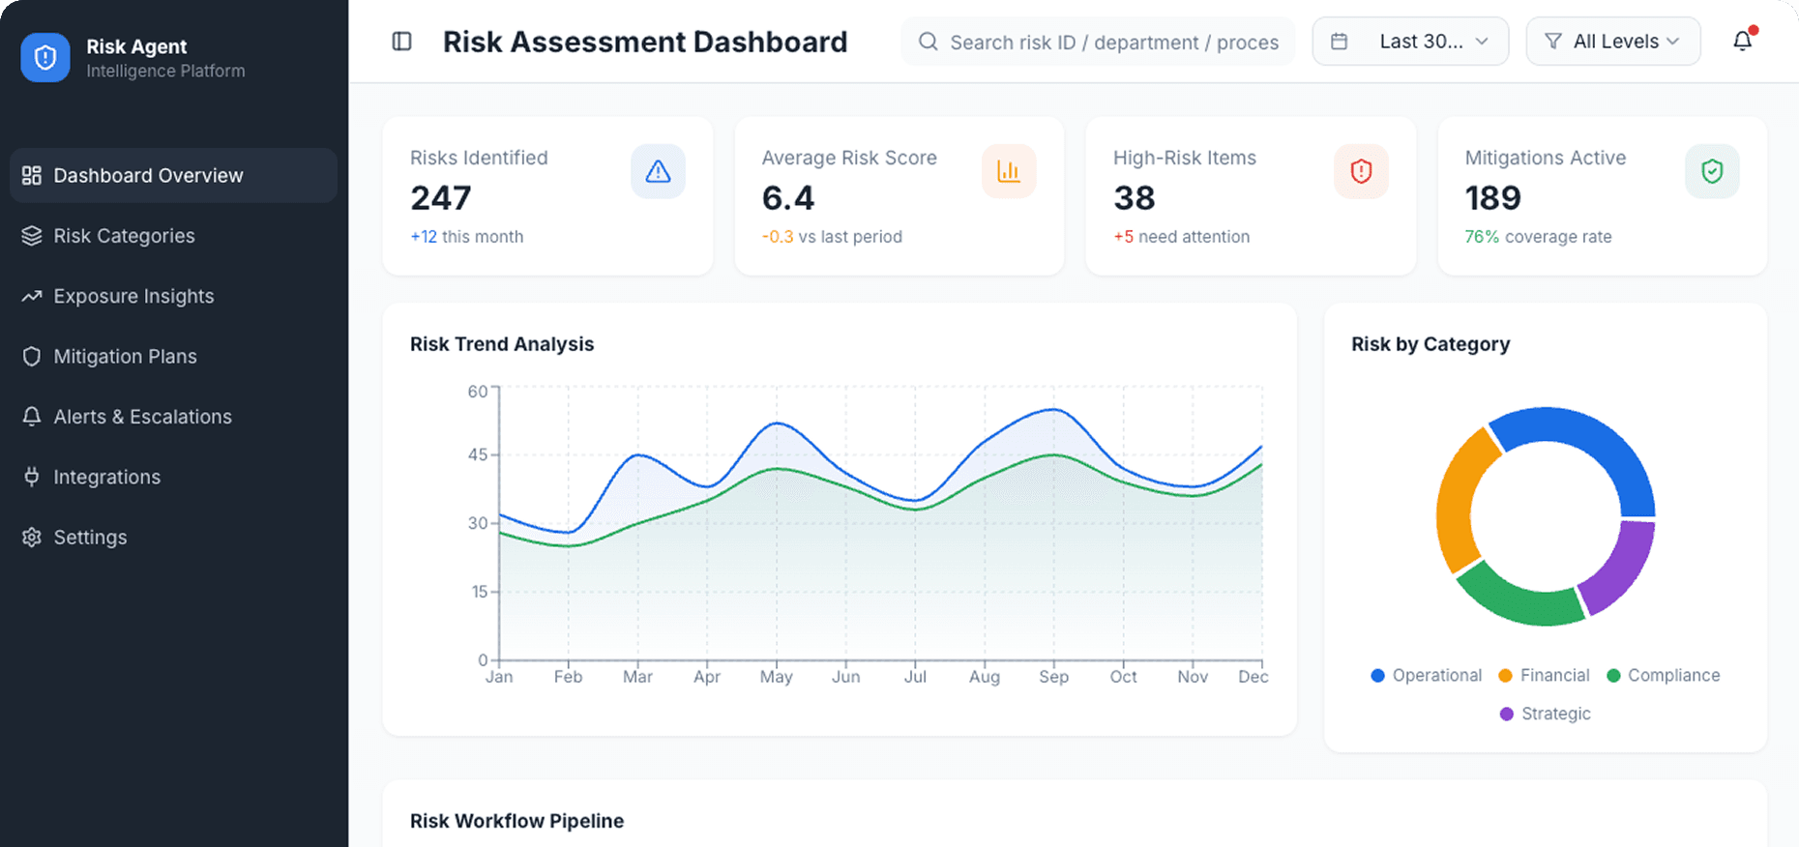Click the May label on the chart axis
Image resolution: width=1799 pixels, height=847 pixels.
776,677
